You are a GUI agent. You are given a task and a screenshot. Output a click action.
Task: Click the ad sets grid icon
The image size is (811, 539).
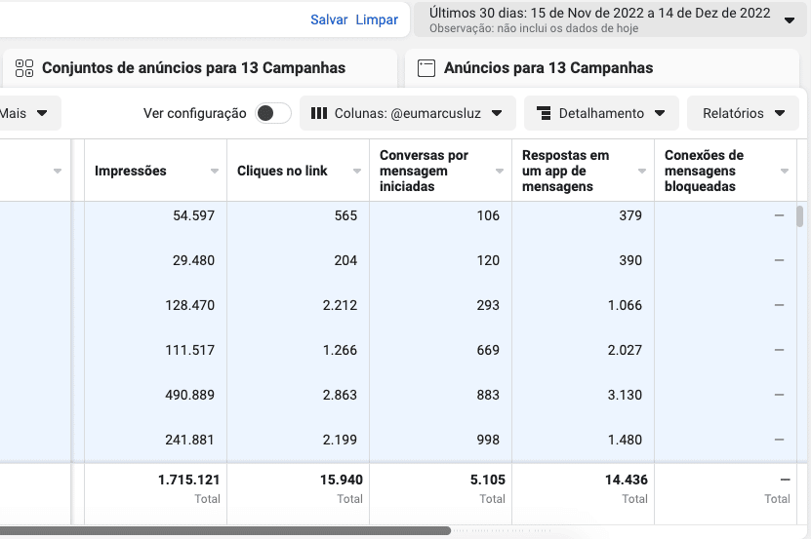click(x=24, y=68)
